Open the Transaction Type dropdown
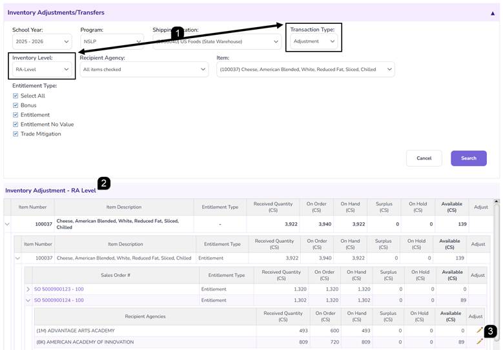The height and width of the screenshot is (350, 503). tap(314, 41)
